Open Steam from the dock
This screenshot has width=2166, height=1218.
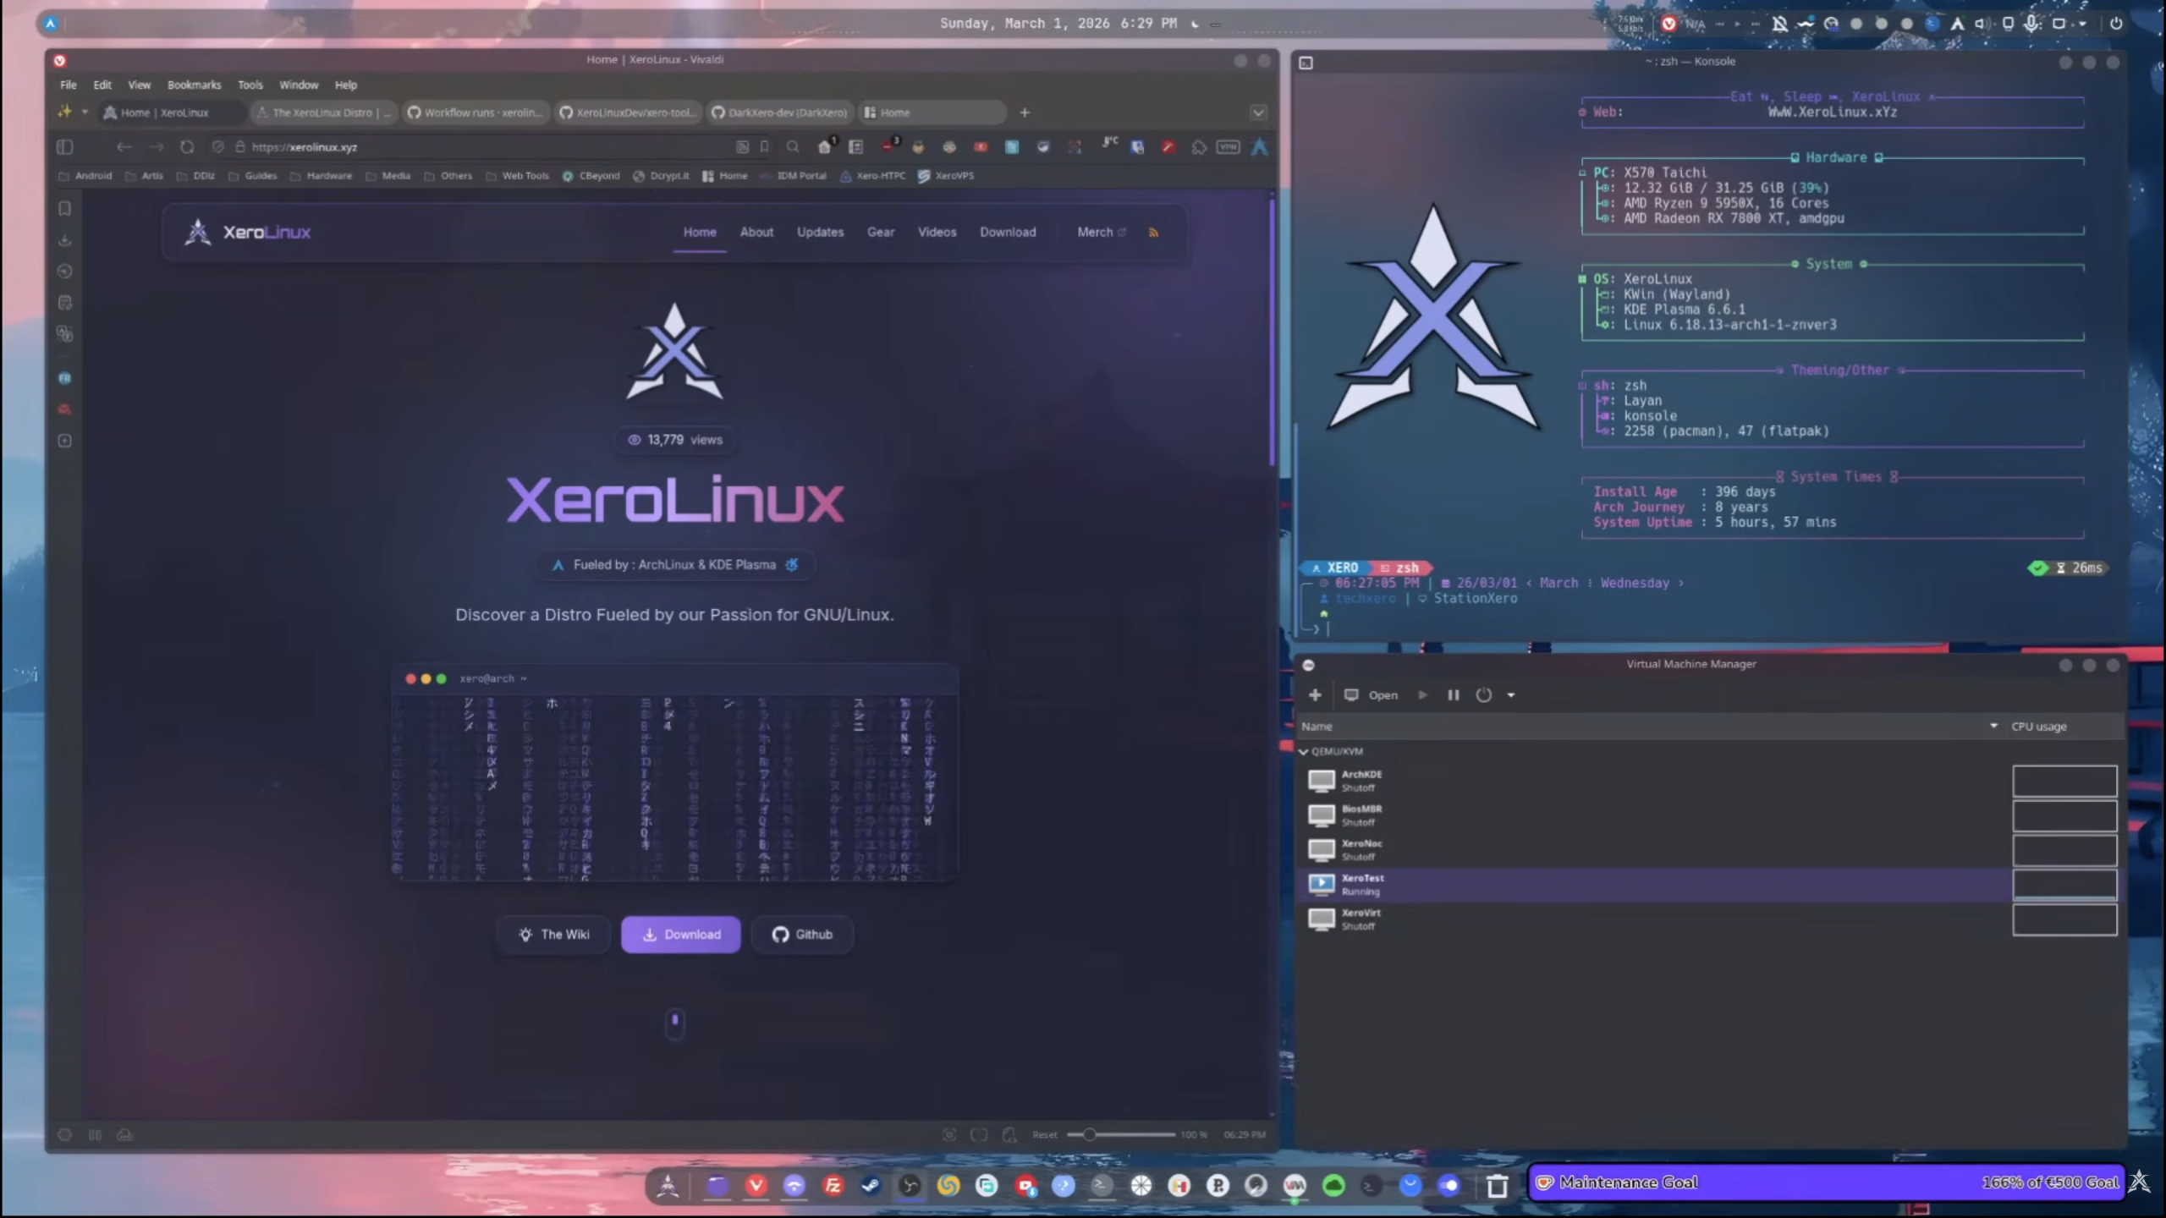point(871,1187)
